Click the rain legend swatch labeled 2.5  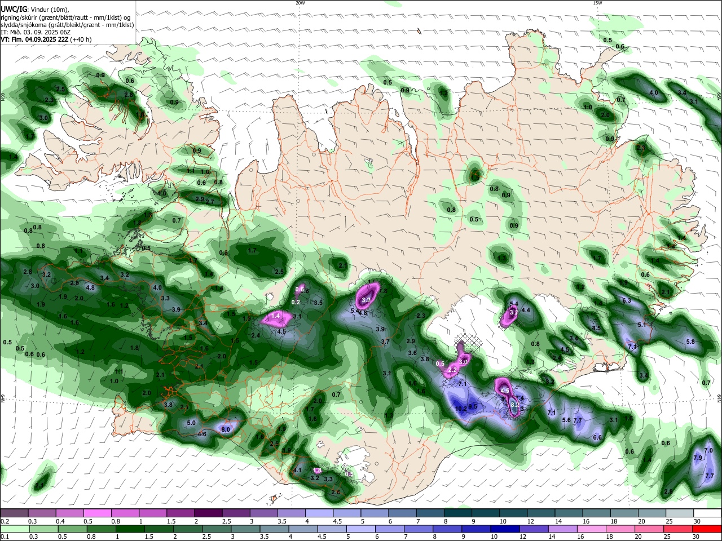tap(217, 529)
